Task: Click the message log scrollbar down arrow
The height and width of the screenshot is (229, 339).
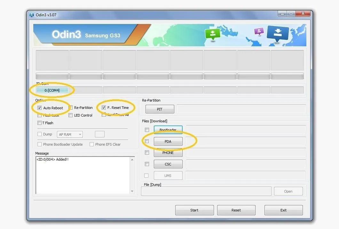Action: (132, 191)
